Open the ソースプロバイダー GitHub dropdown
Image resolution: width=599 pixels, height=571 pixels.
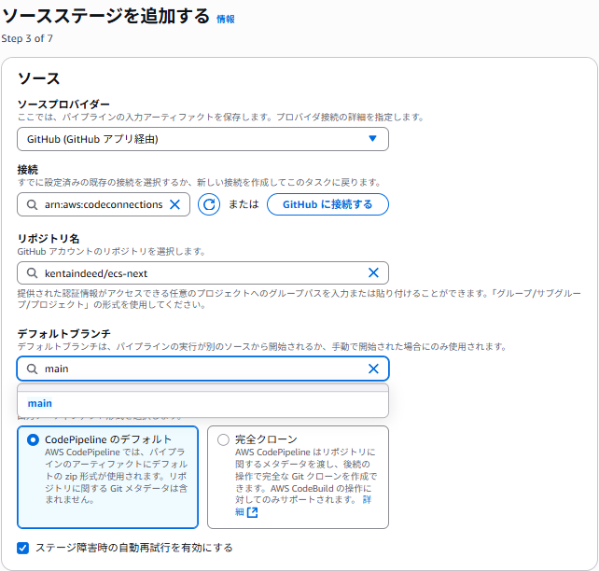pos(202,139)
